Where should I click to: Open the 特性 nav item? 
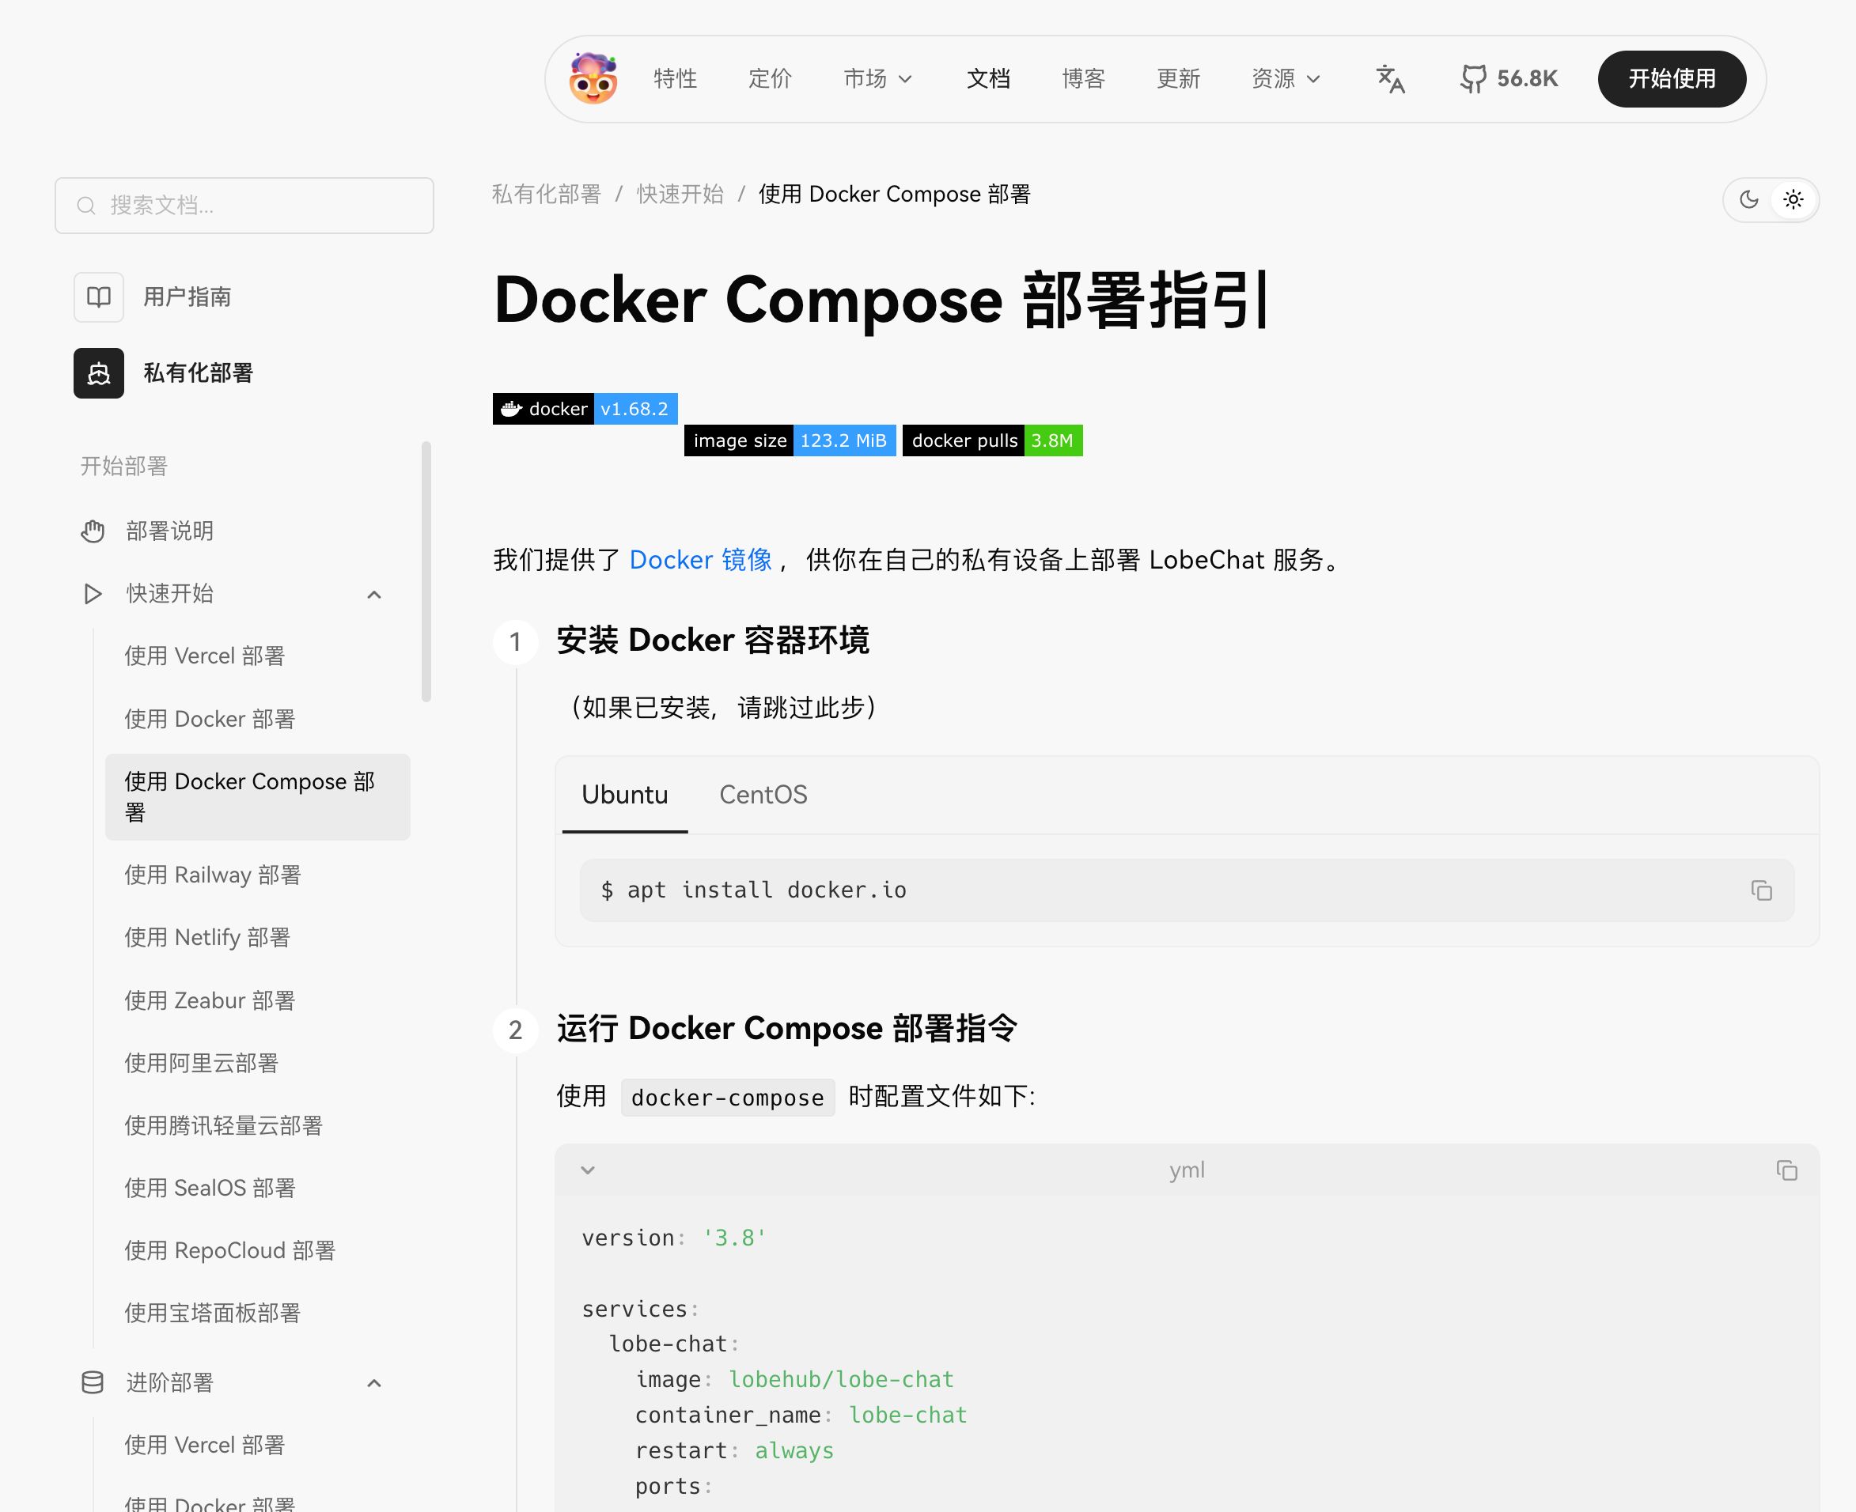pos(676,79)
